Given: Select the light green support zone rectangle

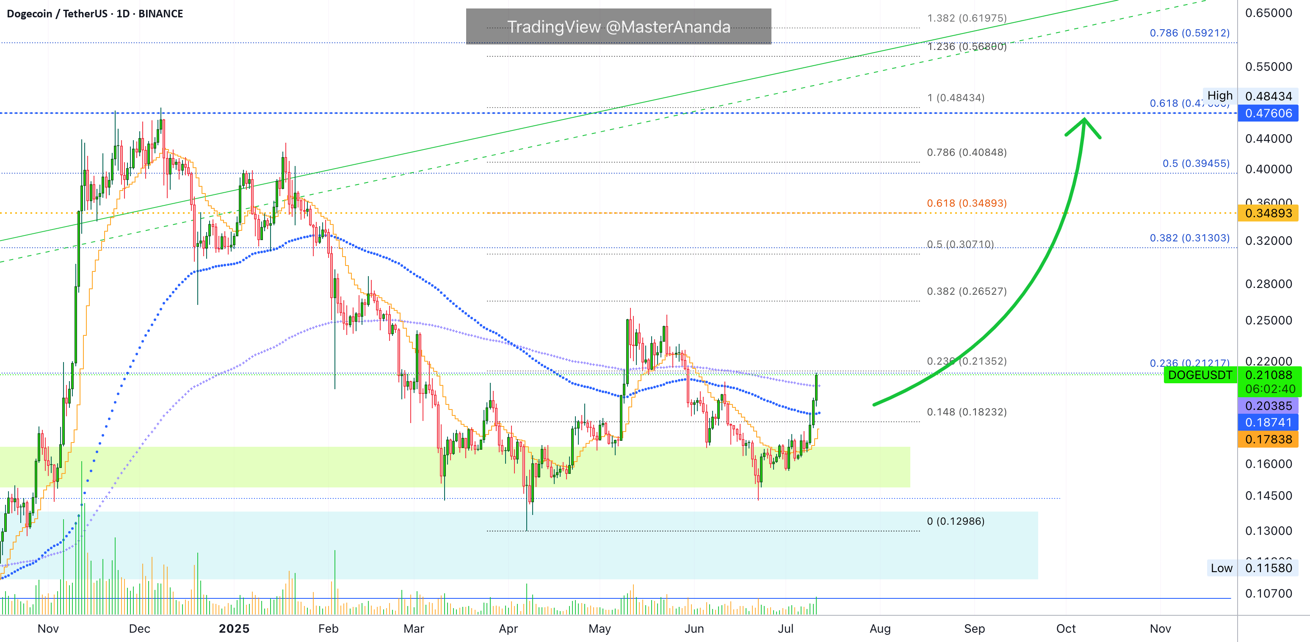Looking at the screenshot, I should click(455, 467).
